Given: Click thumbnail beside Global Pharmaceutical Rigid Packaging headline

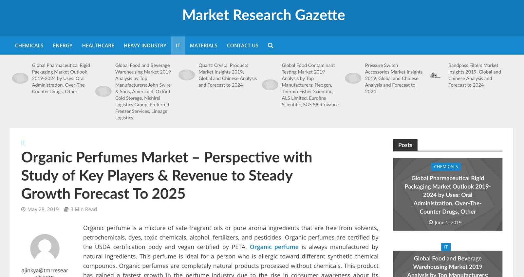Looking at the screenshot, I should click(20, 78).
